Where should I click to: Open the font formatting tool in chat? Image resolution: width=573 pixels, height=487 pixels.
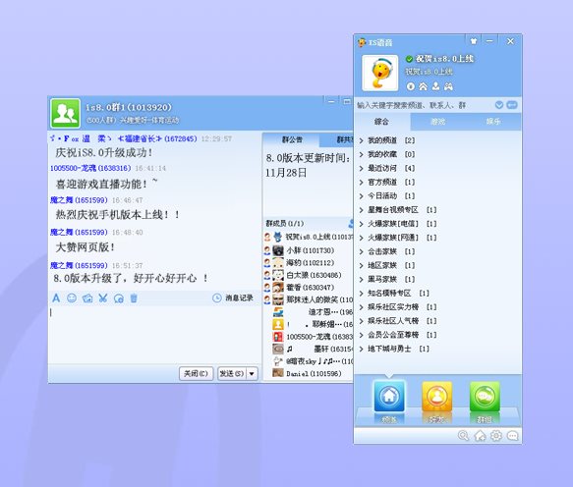coord(56,298)
